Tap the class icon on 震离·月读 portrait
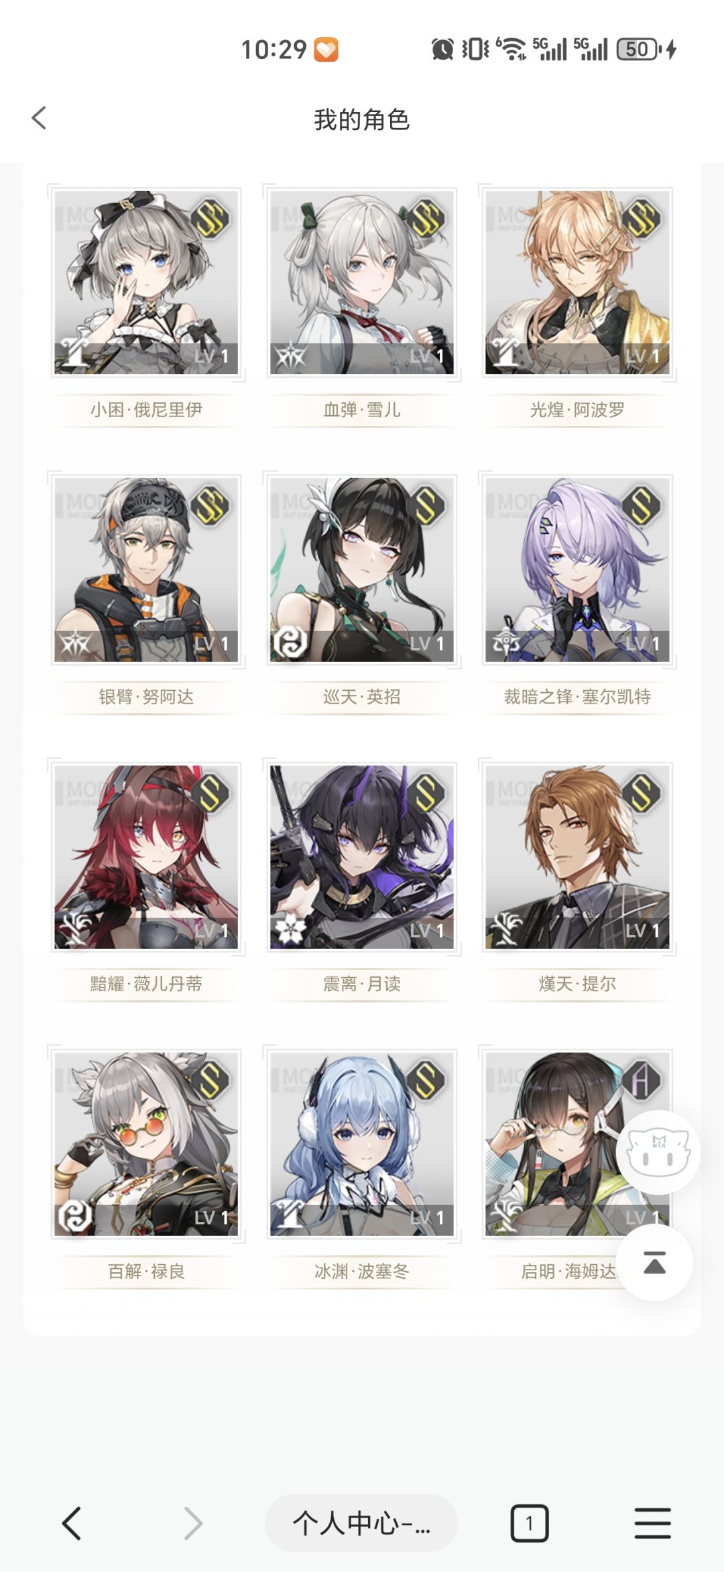Image resolution: width=724 pixels, height=1572 pixels. (x=290, y=930)
